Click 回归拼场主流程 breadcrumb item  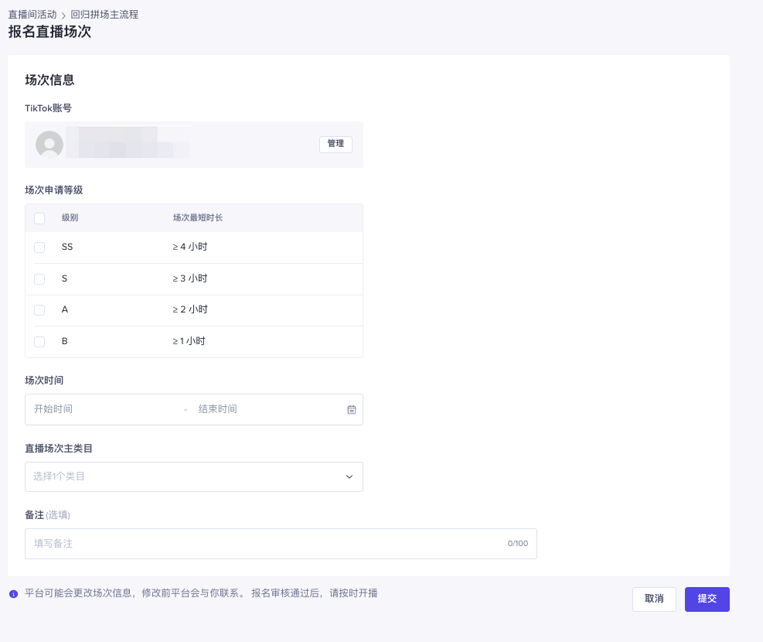point(104,15)
